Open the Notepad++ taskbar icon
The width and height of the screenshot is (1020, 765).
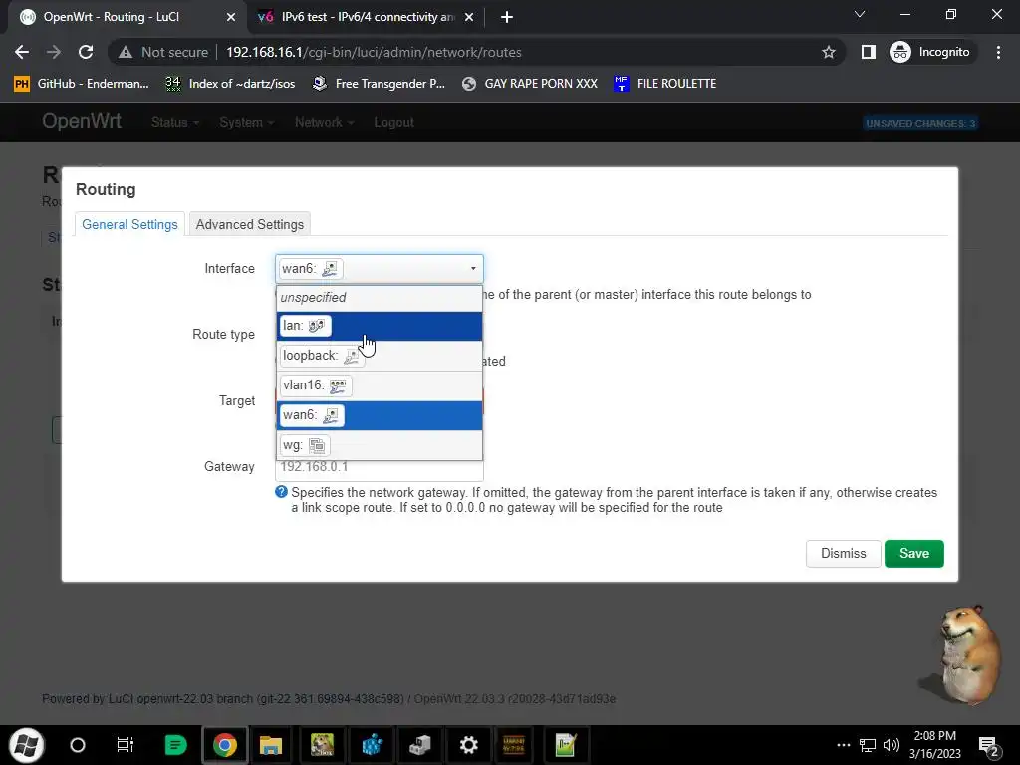566,745
